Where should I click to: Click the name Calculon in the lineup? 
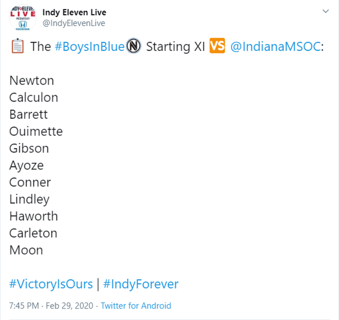[x=33, y=97]
